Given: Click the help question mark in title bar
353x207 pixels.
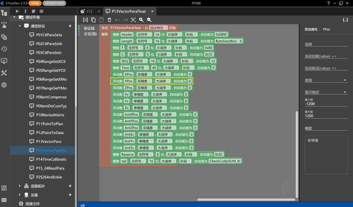Looking at the screenshot, I should point(329,3).
